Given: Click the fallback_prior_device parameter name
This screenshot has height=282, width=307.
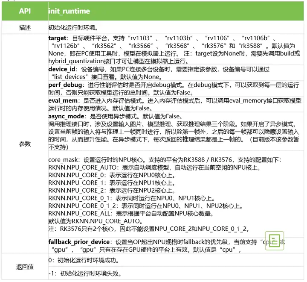Looking at the screenshot, I should pyautogui.click(x=79, y=242).
